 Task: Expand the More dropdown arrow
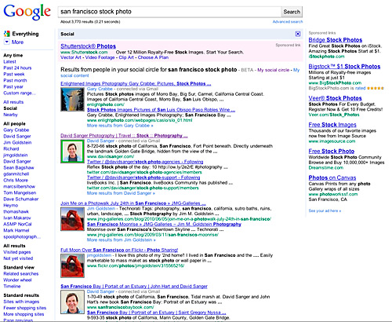coord(7,42)
